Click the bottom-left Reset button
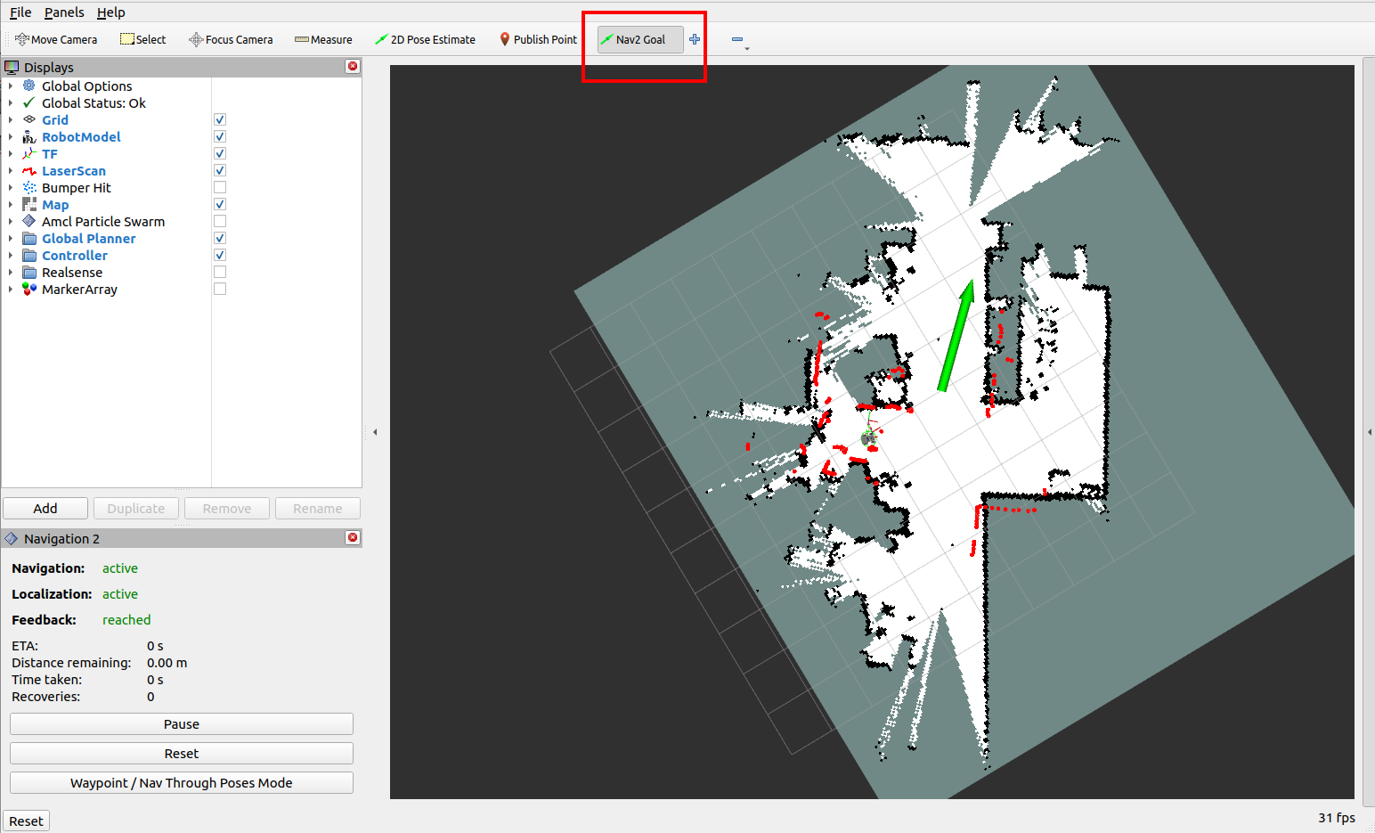The width and height of the screenshot is (1375, 833). coord(27,821)
